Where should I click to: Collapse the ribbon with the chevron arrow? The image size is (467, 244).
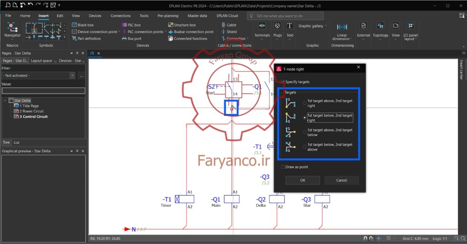click(x=463, y=47)
